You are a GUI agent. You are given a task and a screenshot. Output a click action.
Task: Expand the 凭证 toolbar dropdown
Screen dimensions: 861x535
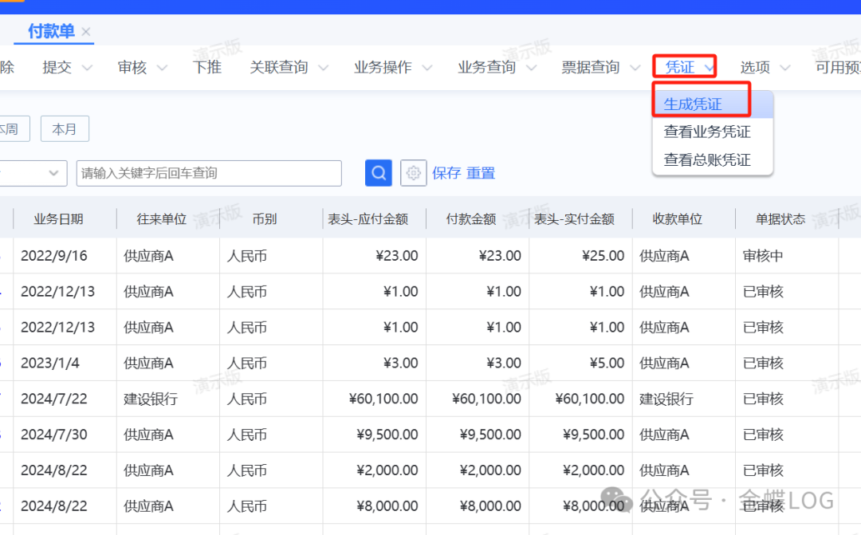click(x=685, y=68)
